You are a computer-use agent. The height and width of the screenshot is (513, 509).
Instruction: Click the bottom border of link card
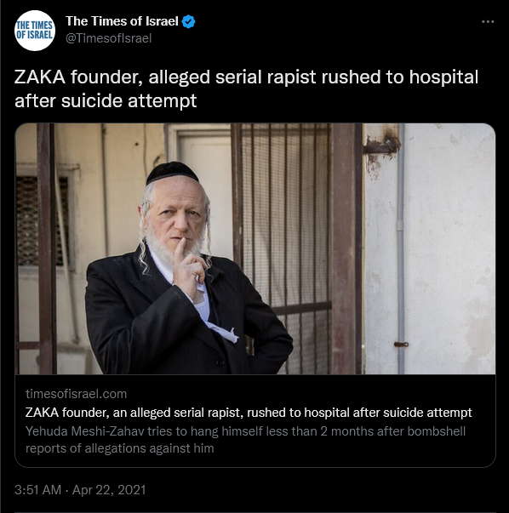tap(255, 467)
